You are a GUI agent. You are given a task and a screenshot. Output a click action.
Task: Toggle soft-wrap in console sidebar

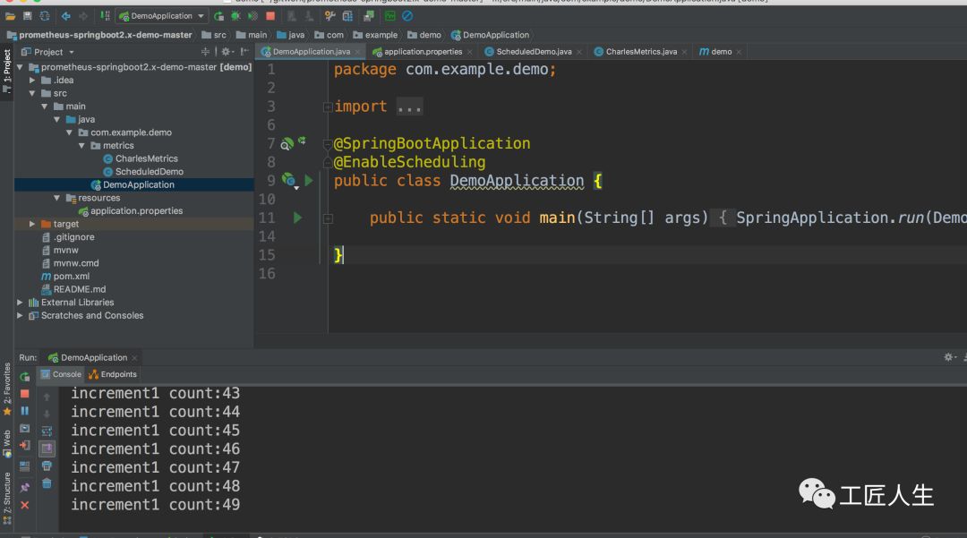coord(47,431)
